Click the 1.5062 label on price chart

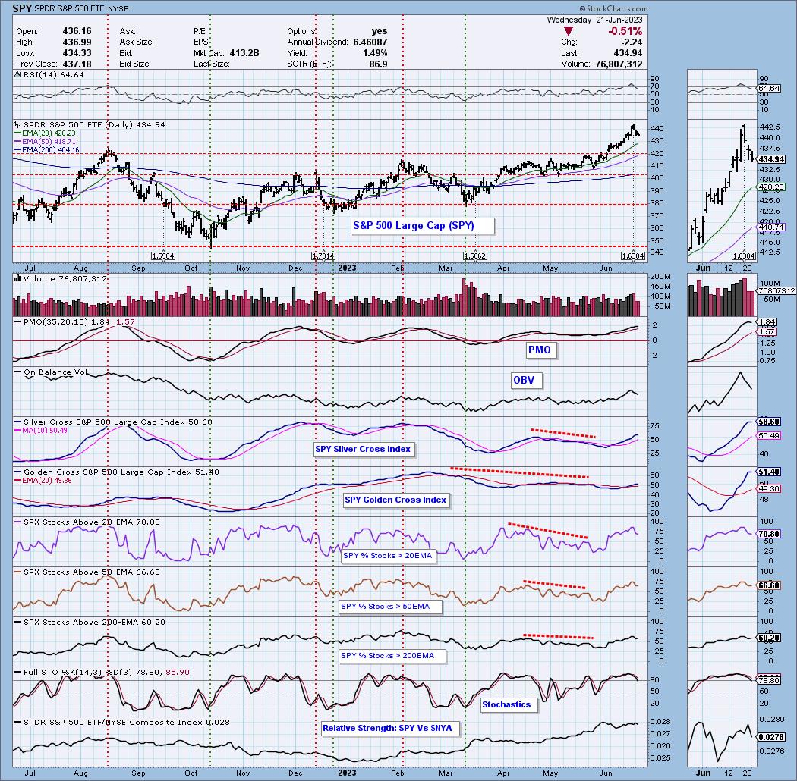(x=475, y=256)
